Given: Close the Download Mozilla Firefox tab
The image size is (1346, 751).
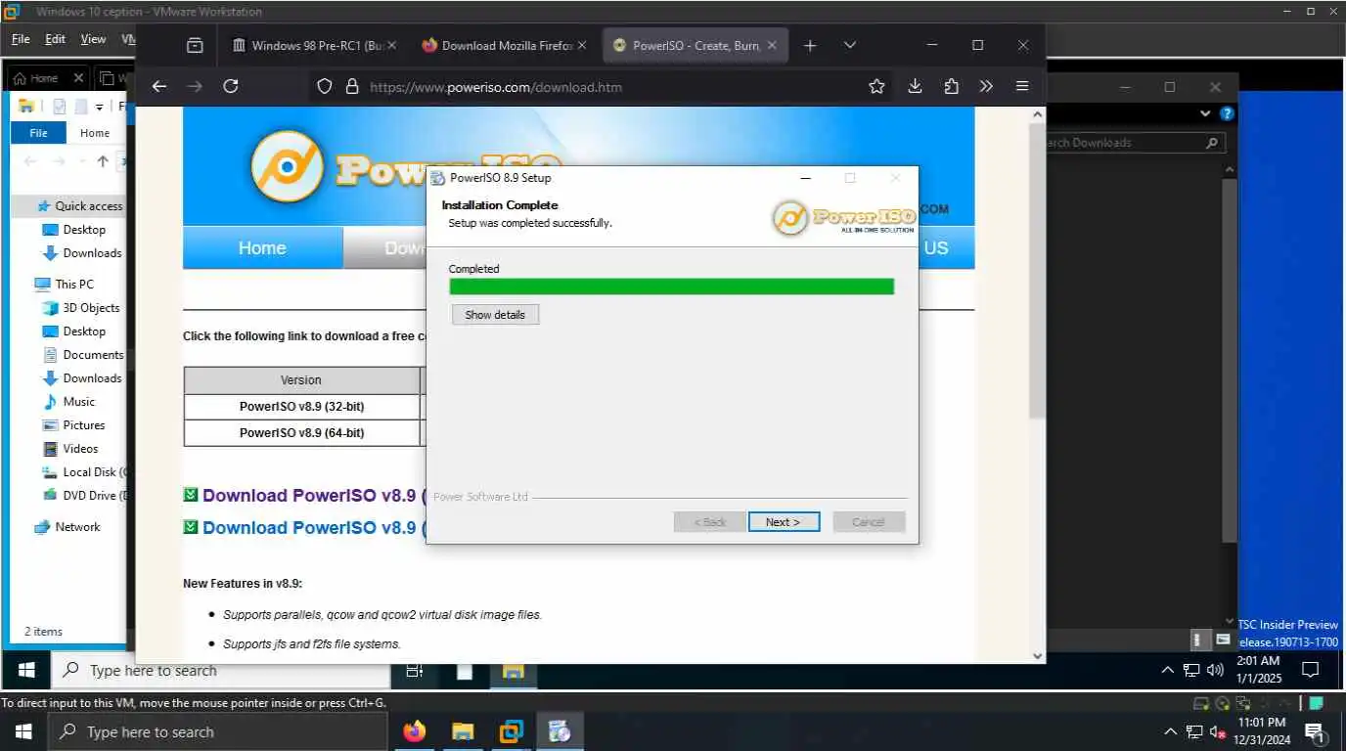Looking at the screenshot, I should [x=582, y=45].
